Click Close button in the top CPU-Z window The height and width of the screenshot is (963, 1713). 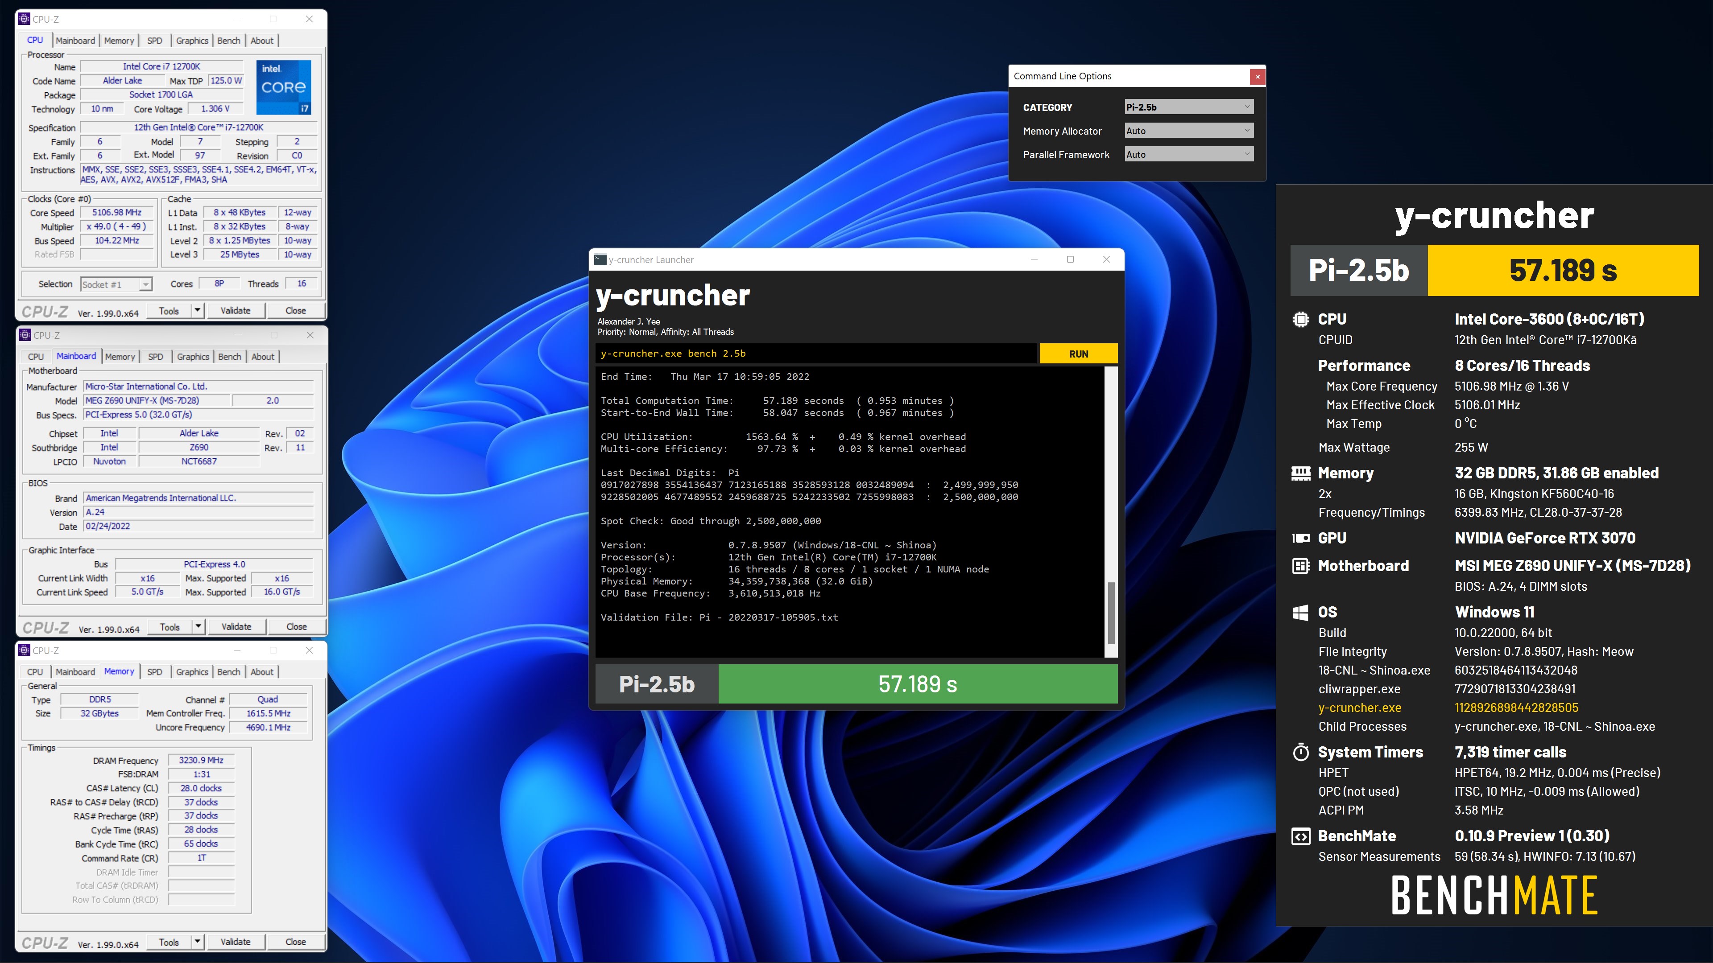pos(296,310)
